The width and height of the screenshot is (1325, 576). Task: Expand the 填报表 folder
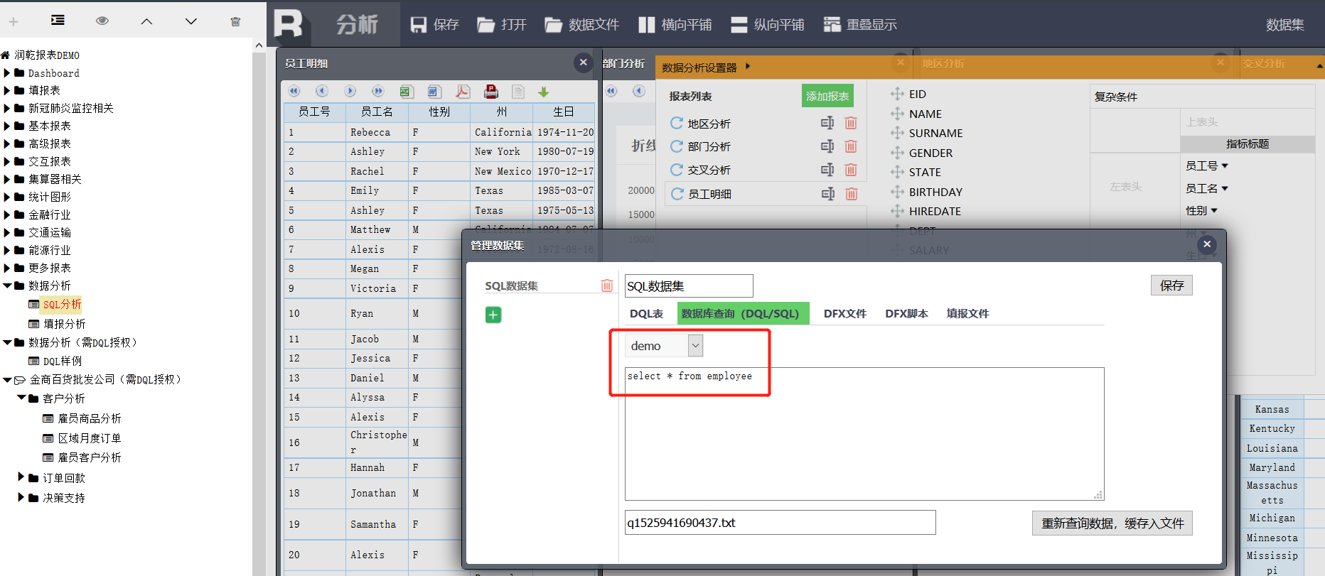(7, 90)
